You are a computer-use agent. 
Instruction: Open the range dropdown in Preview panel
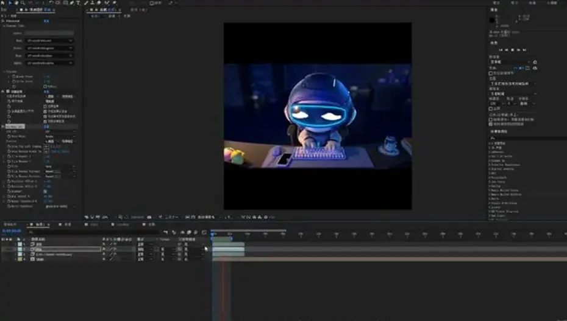click(513, 83)
